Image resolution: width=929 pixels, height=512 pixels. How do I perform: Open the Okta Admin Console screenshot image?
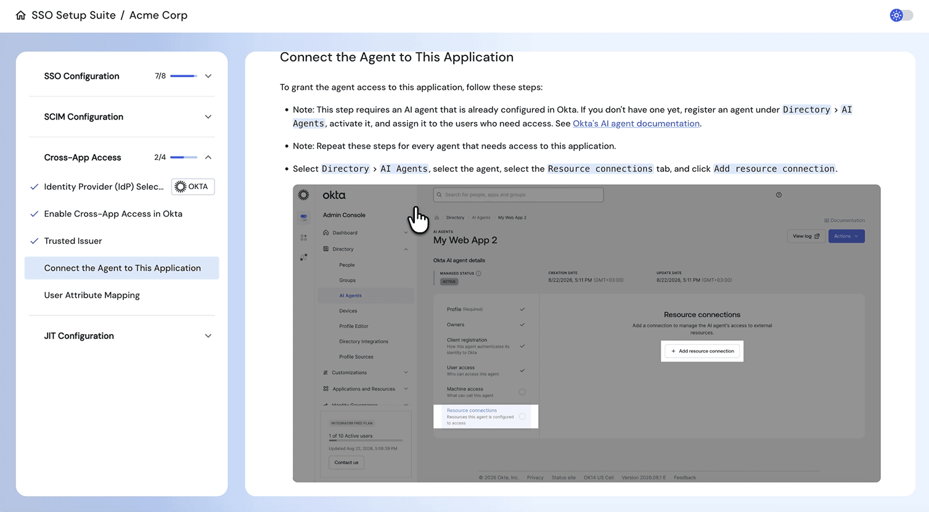[x=586, y=333]
